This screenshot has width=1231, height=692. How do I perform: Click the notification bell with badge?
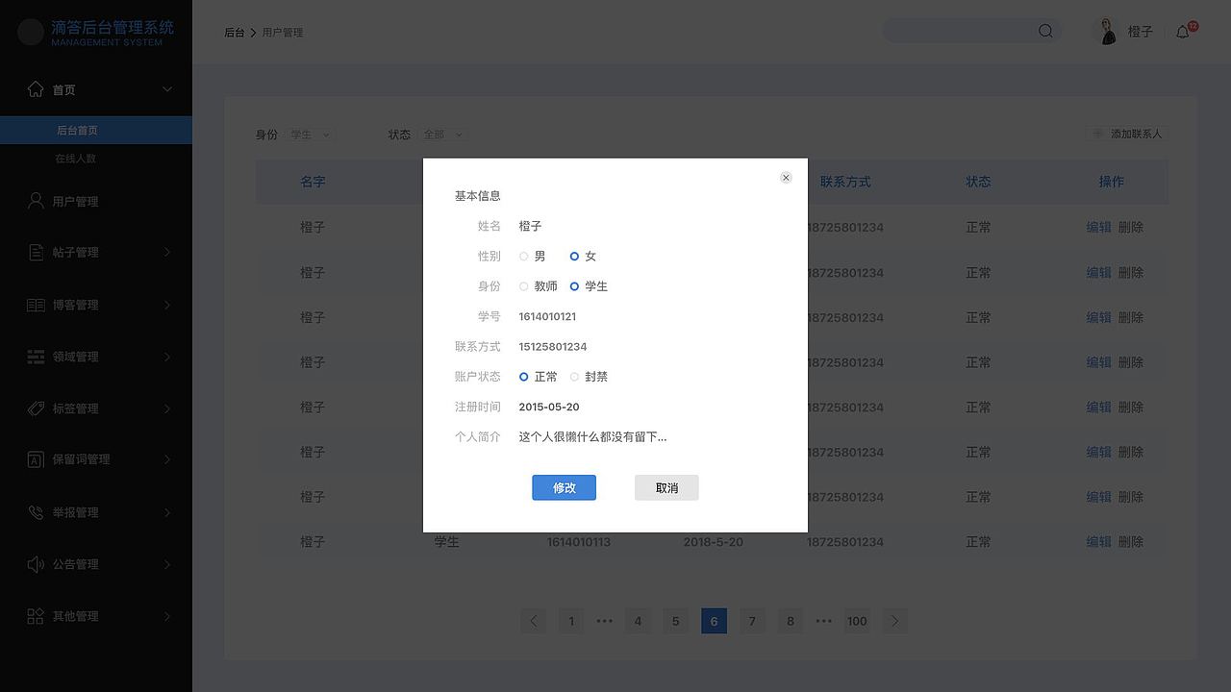click(1182, 32)
